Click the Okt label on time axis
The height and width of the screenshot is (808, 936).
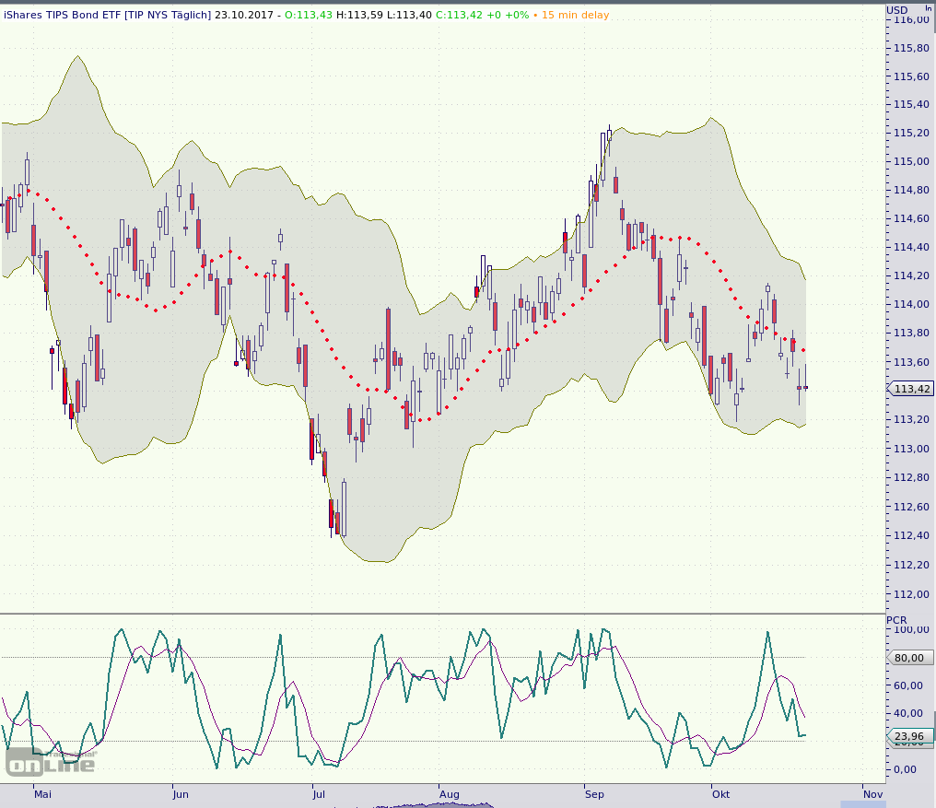721,794
